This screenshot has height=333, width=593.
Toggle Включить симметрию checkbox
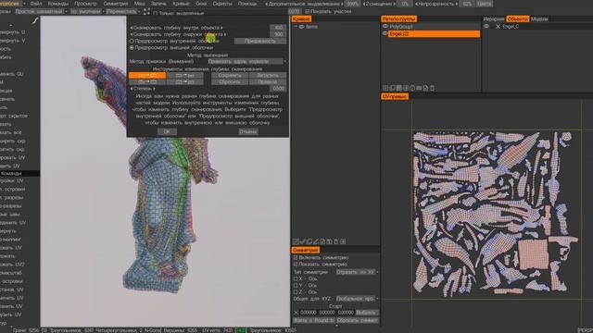[296, 257]
